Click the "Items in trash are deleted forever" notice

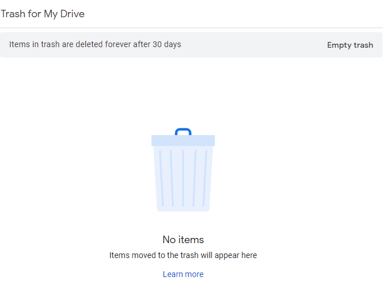pos(95,44)
